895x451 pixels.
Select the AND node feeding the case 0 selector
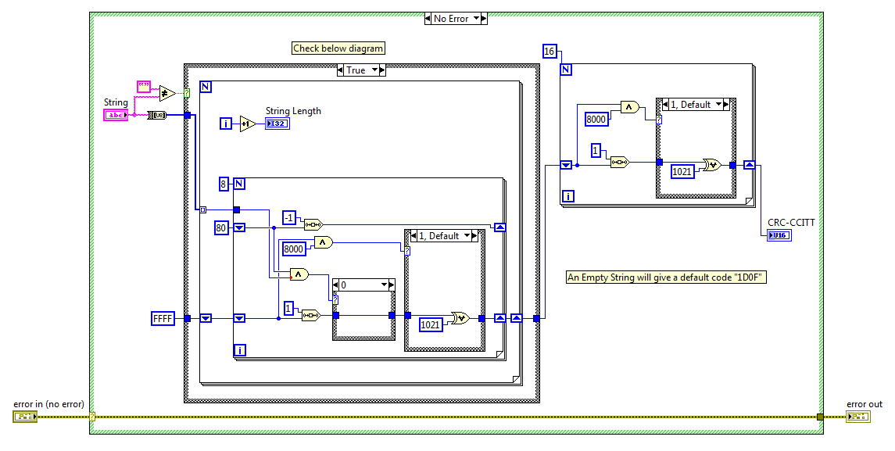pos(299,274)
